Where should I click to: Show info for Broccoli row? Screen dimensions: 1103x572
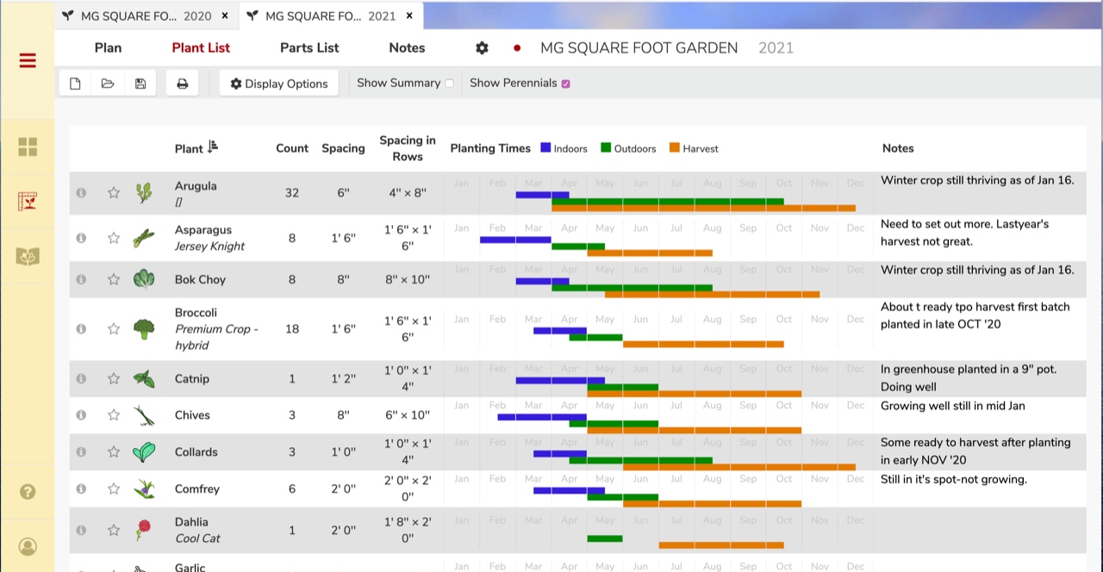tap(81, 328)
